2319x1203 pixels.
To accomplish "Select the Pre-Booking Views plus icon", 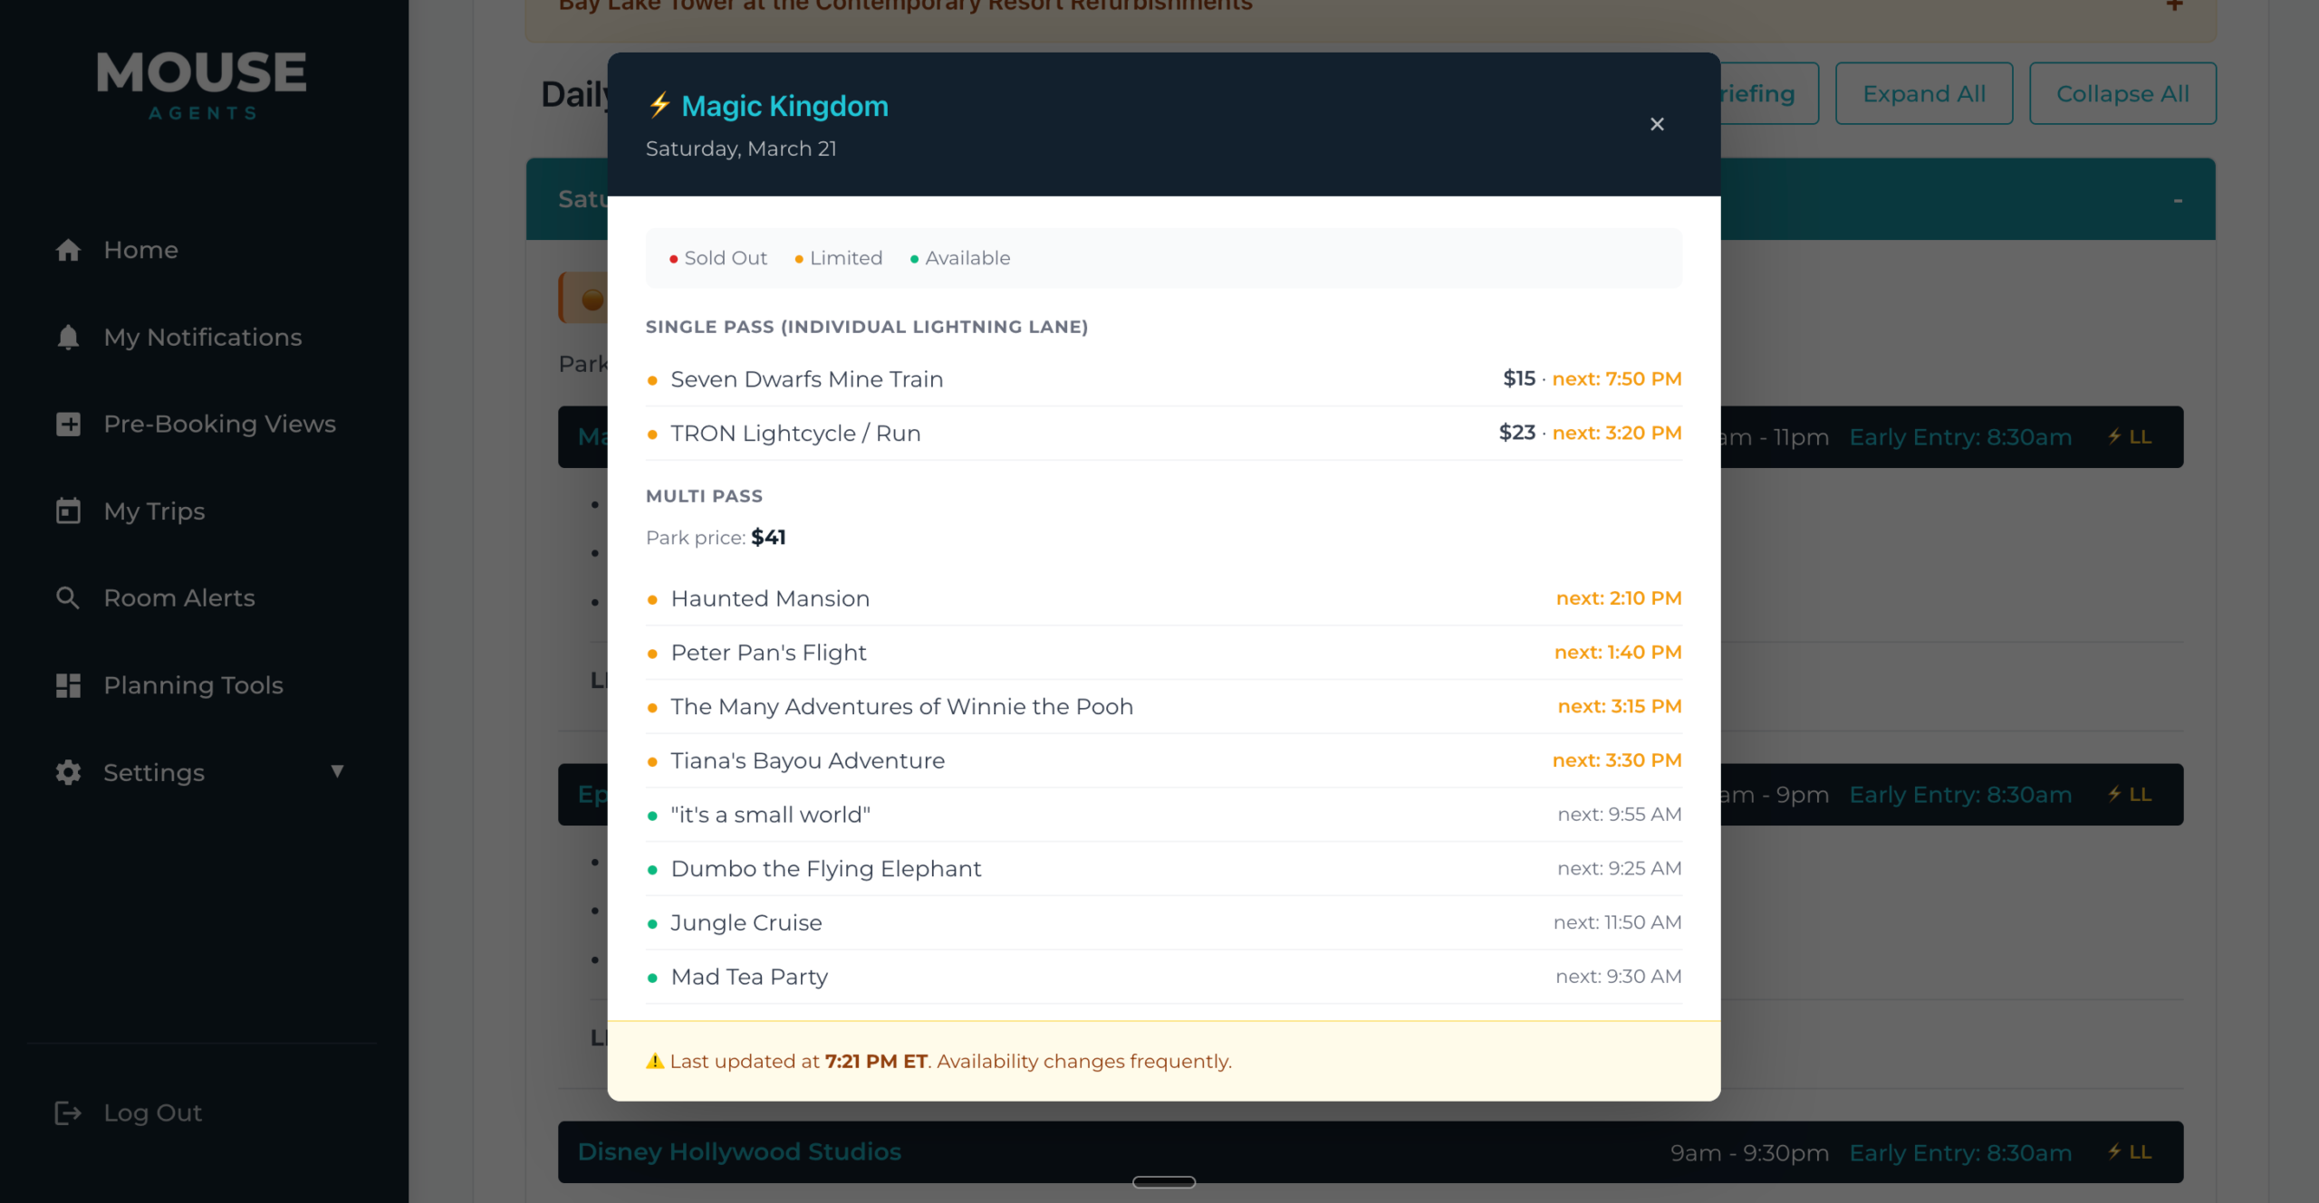I will (x=68, y=424).
